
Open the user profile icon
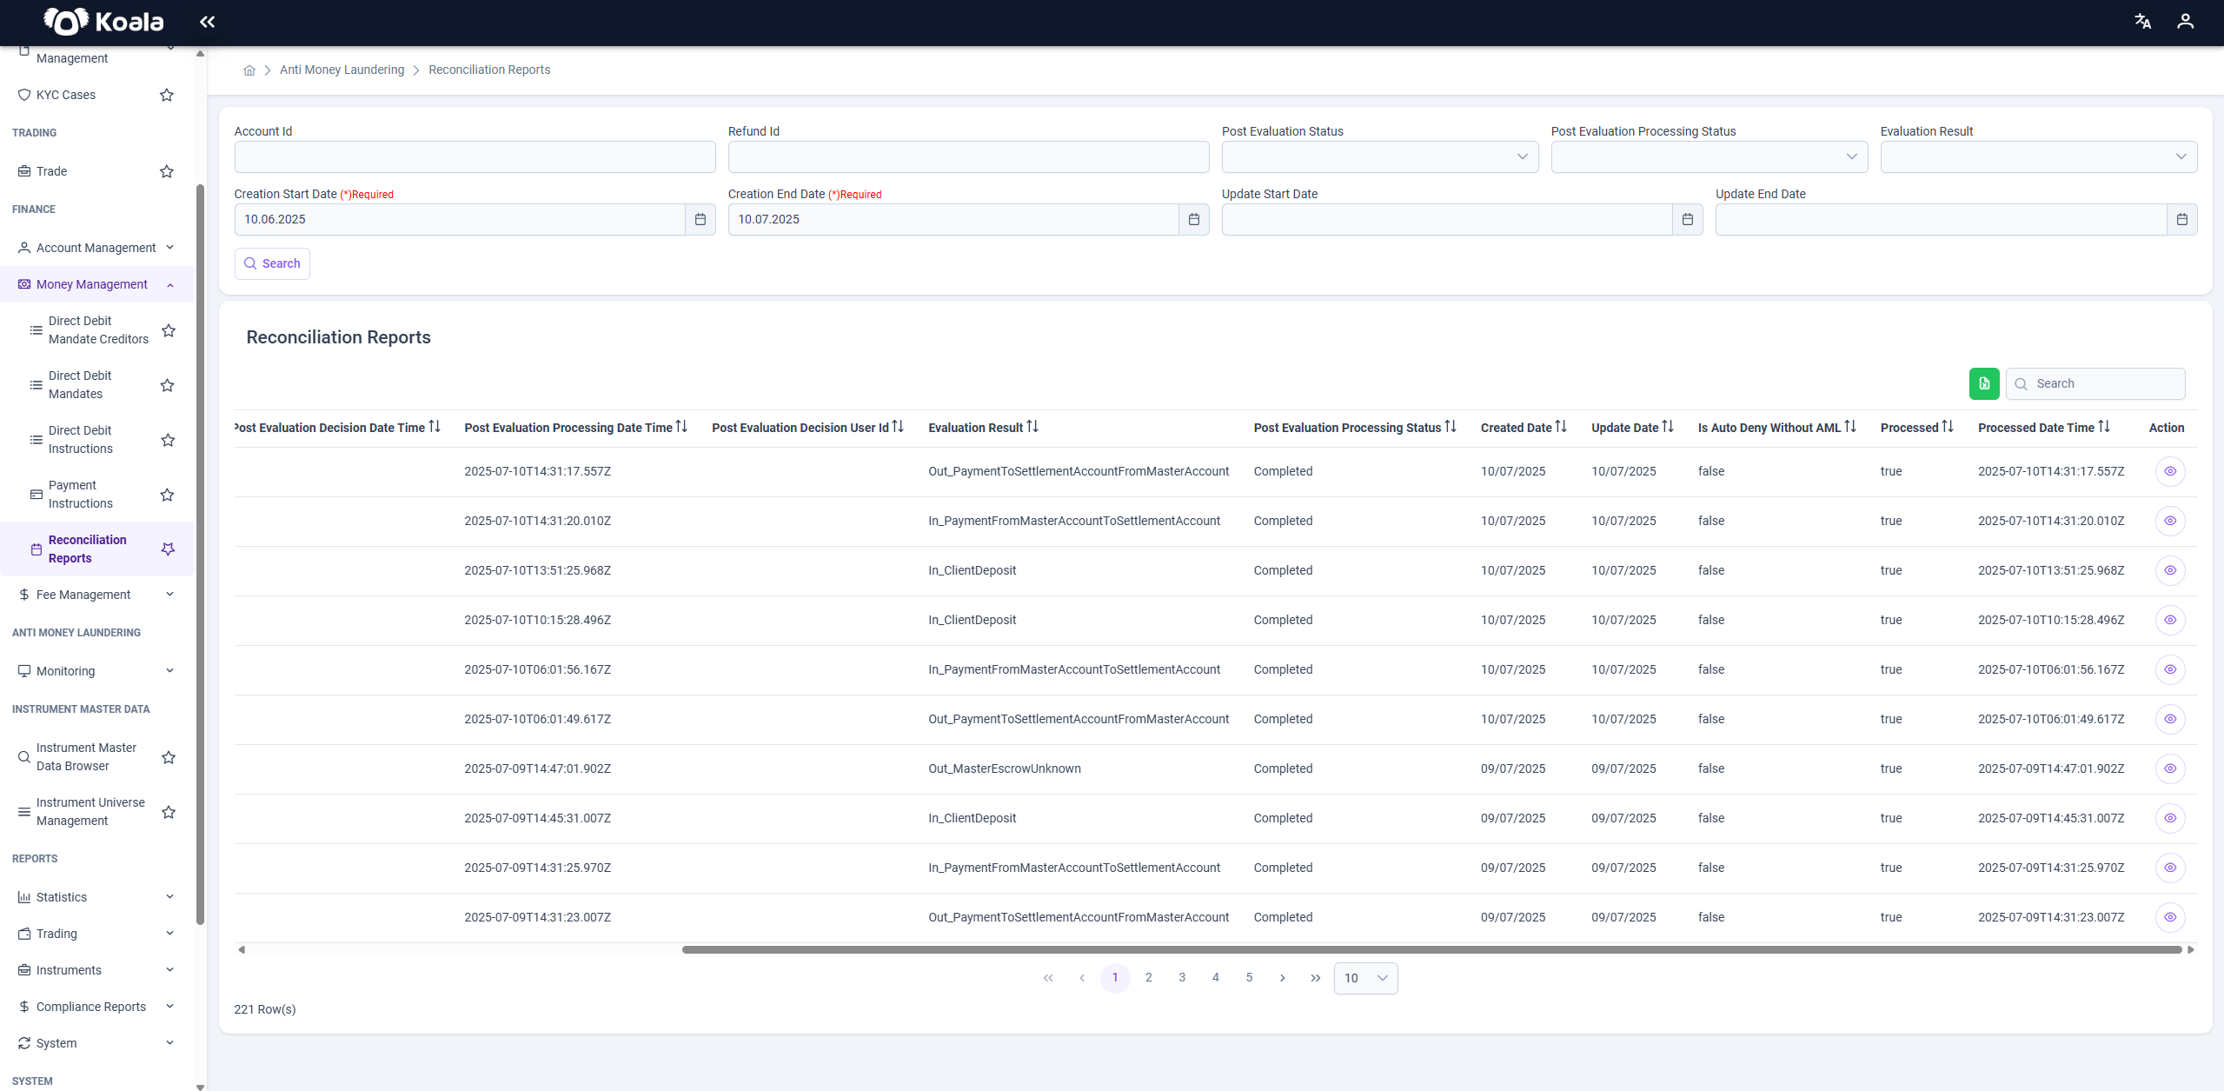pos(2185,22)
